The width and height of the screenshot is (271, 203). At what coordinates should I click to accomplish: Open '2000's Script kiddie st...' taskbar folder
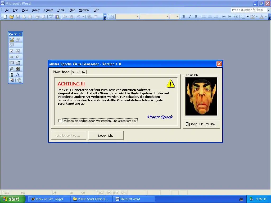[91, 199]
